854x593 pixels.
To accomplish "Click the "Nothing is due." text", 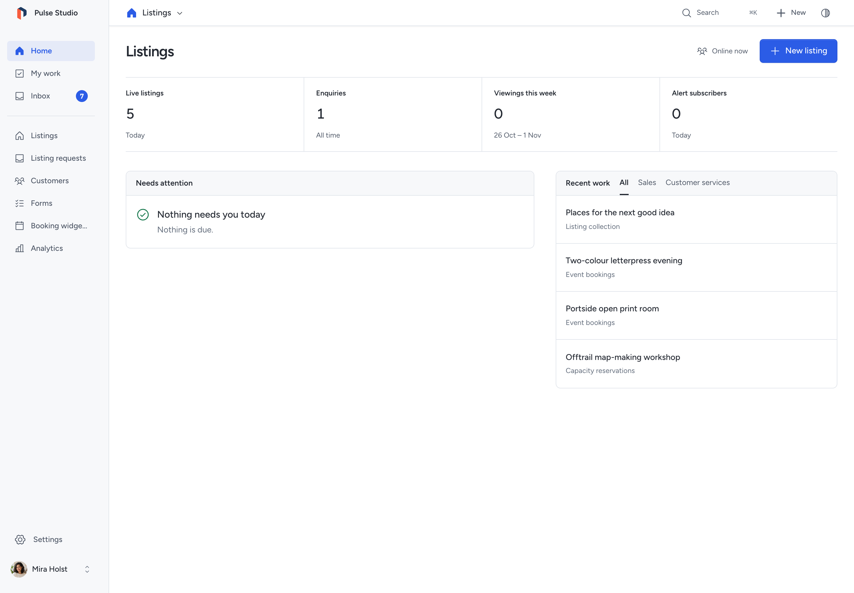I will [185, 230].
